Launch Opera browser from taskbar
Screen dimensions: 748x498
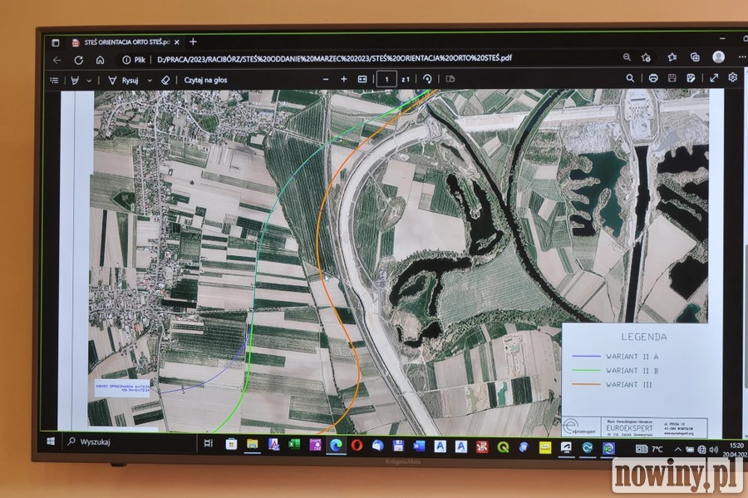coord(357,446)
